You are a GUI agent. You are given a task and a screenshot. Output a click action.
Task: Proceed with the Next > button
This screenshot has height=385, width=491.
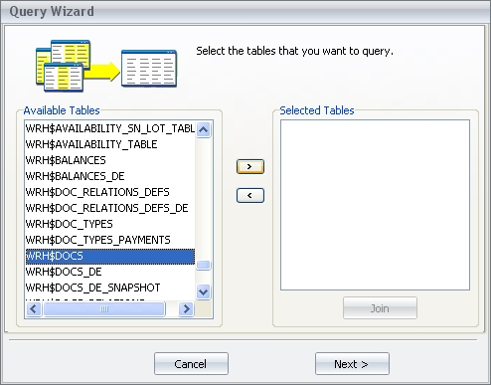[x=352, y=364]
